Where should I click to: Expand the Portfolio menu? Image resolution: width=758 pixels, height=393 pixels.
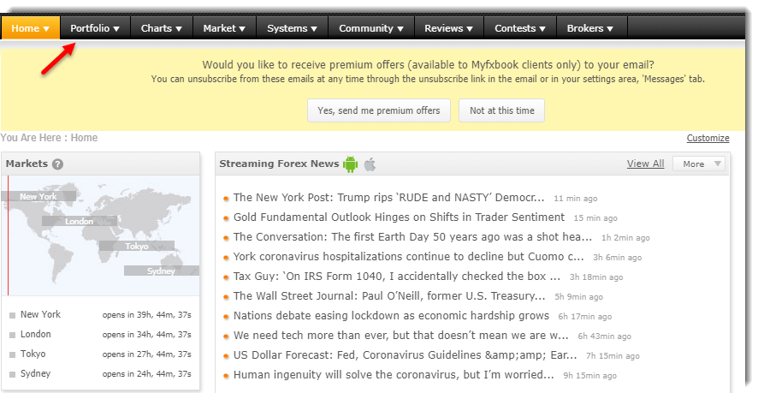pos(94,28)
